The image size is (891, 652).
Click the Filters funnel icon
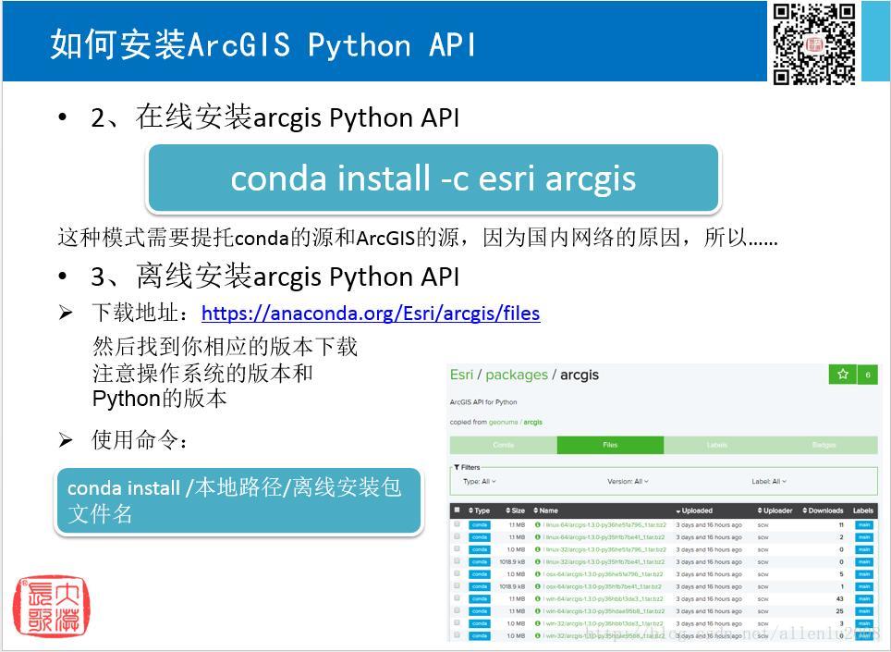tap(457, 467)
